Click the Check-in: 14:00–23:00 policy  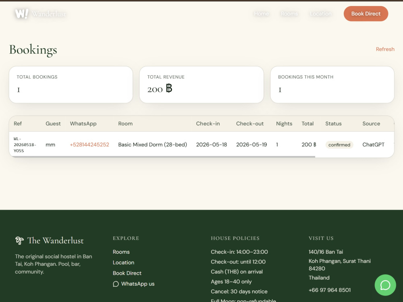tap(239, 252)
